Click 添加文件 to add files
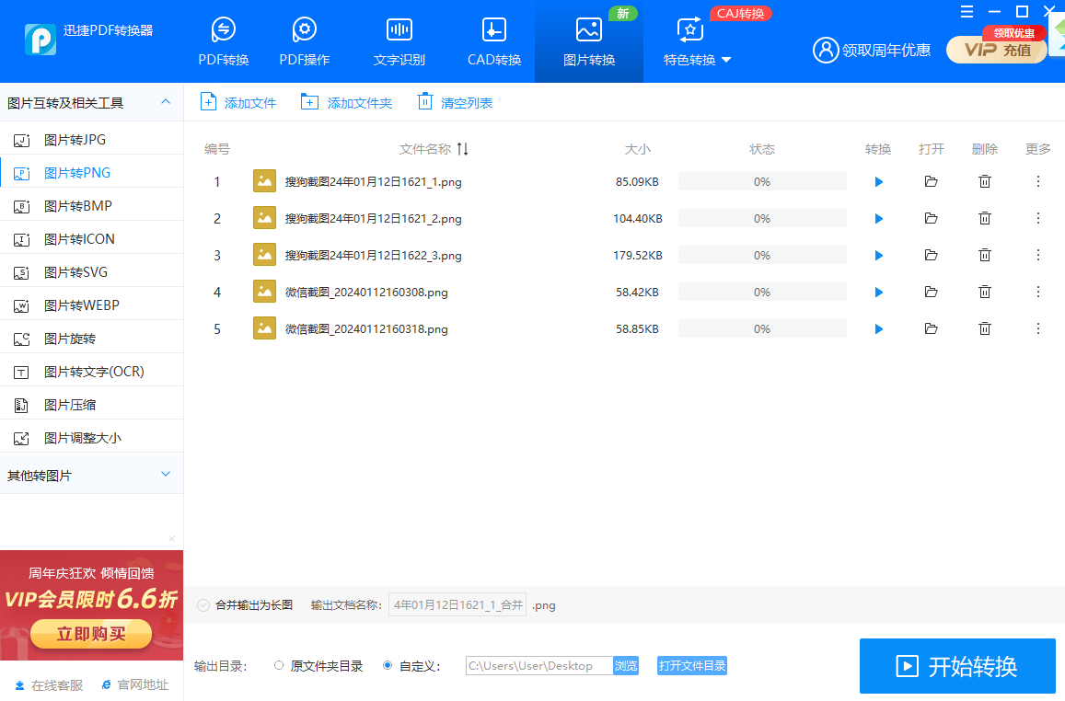This screenshot has width=1065, height=701. click(x=238, y=102)
